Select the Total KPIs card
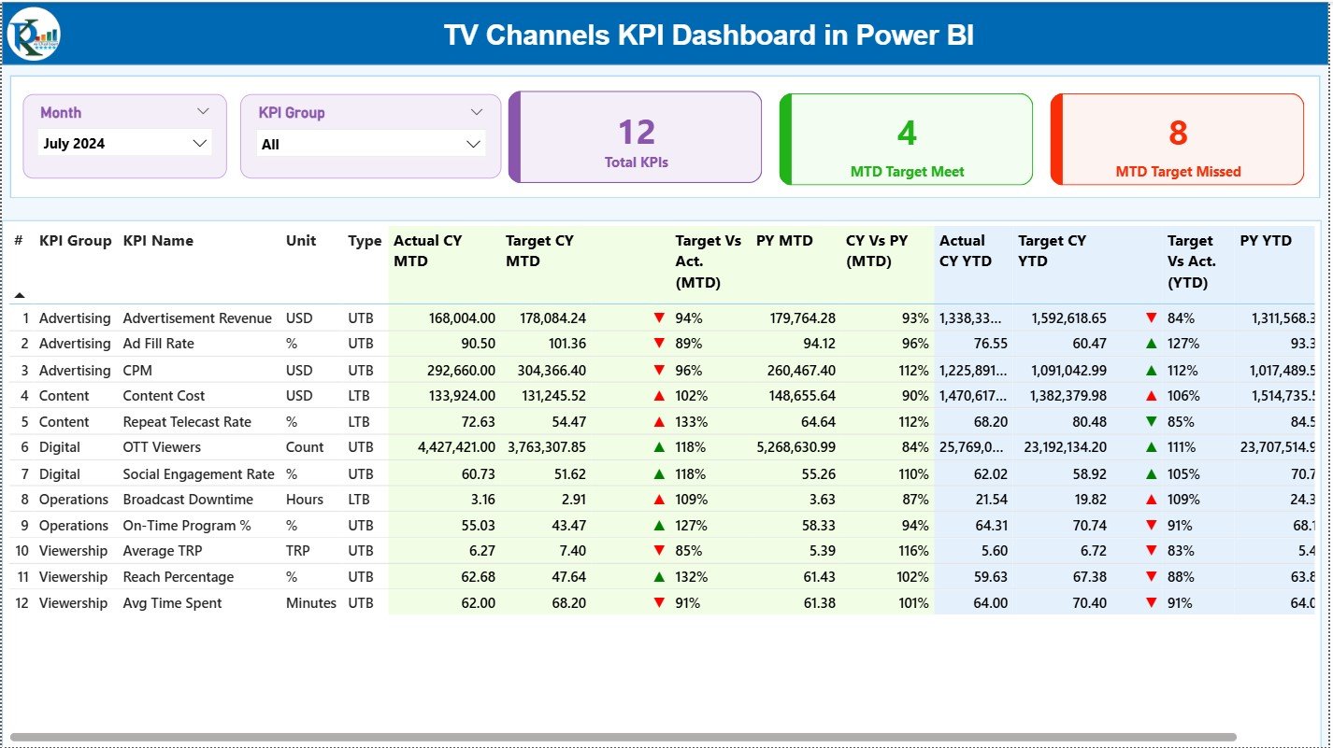The height and width of the screenshot is (748, 1333). click(x=635, y=136)
